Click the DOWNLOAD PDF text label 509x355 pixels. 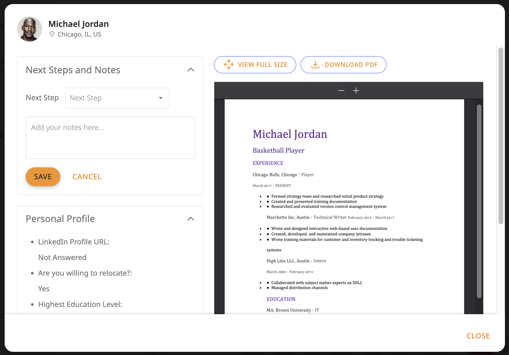tap(351, 65)
